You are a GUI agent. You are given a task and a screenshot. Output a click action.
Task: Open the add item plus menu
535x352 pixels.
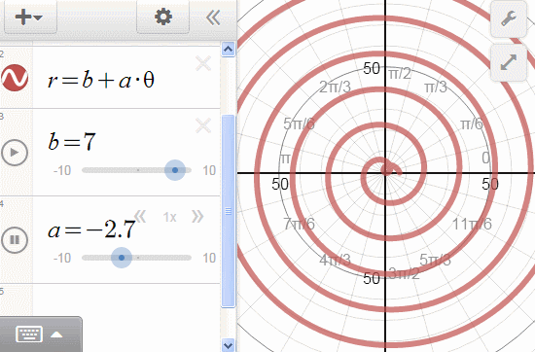30,18
